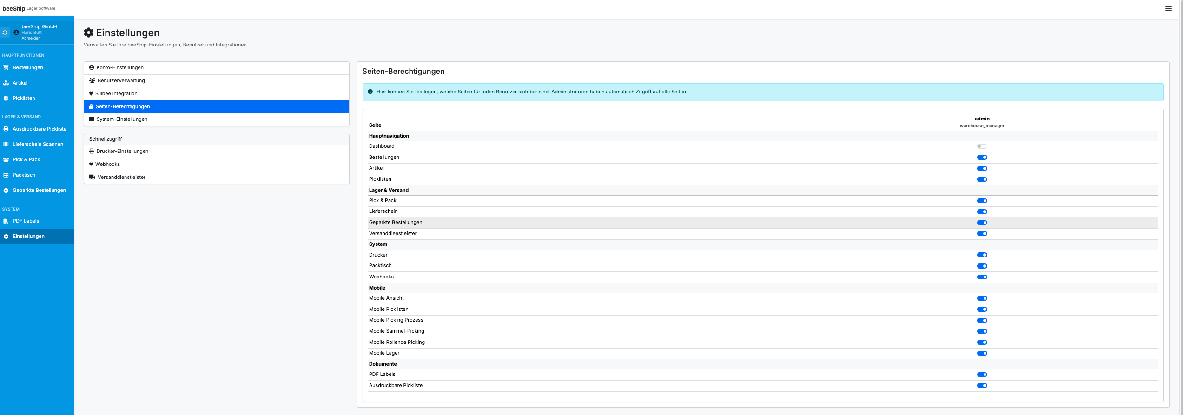This screenshot has height=415, width=1183.
Task: Open Konto-Einstellungen settings section
Action: click(x=217, y=68)
